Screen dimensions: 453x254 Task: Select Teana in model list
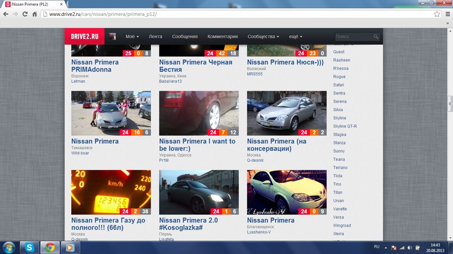[339, 159]
